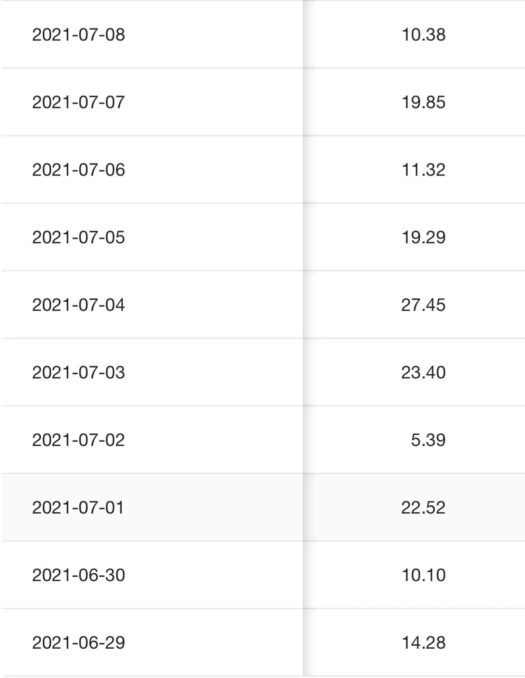
Task: Click the 2021-07-06 date cell
Action: click(79, 169)
